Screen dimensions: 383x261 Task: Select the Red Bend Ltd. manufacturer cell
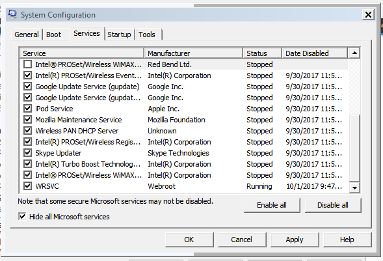(x=170, y=64)
